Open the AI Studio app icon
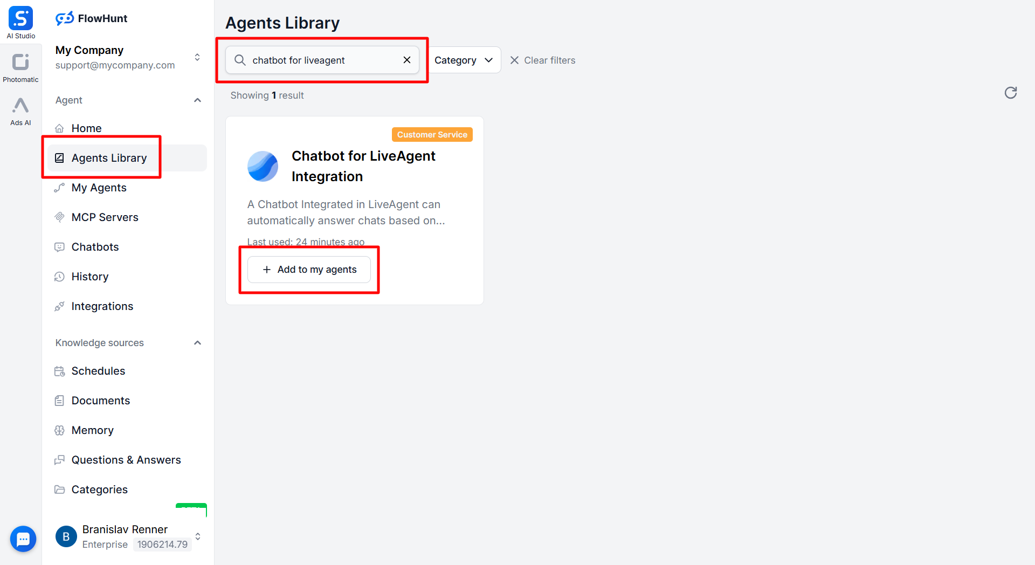This screenshot has height=565, width=1035. 20,19
